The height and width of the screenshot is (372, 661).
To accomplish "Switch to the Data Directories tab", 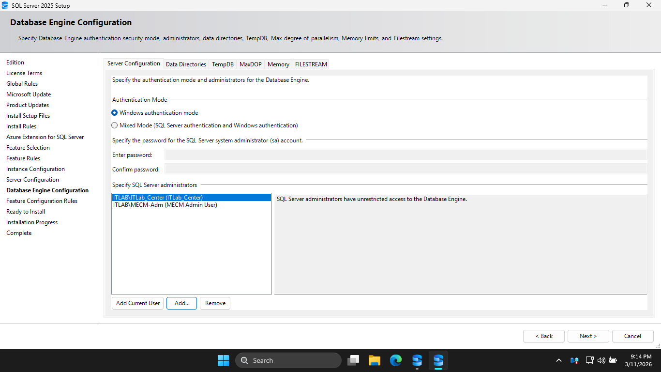I will [x=186, y=64].
